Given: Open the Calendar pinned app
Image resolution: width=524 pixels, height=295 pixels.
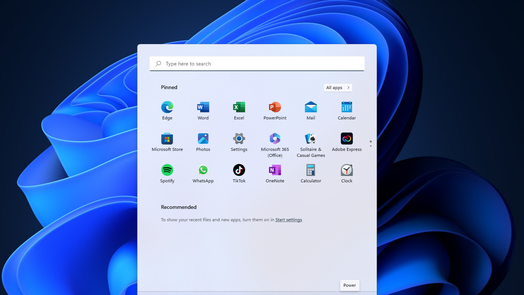Looking at the screenshot, I should coord(347,110).
